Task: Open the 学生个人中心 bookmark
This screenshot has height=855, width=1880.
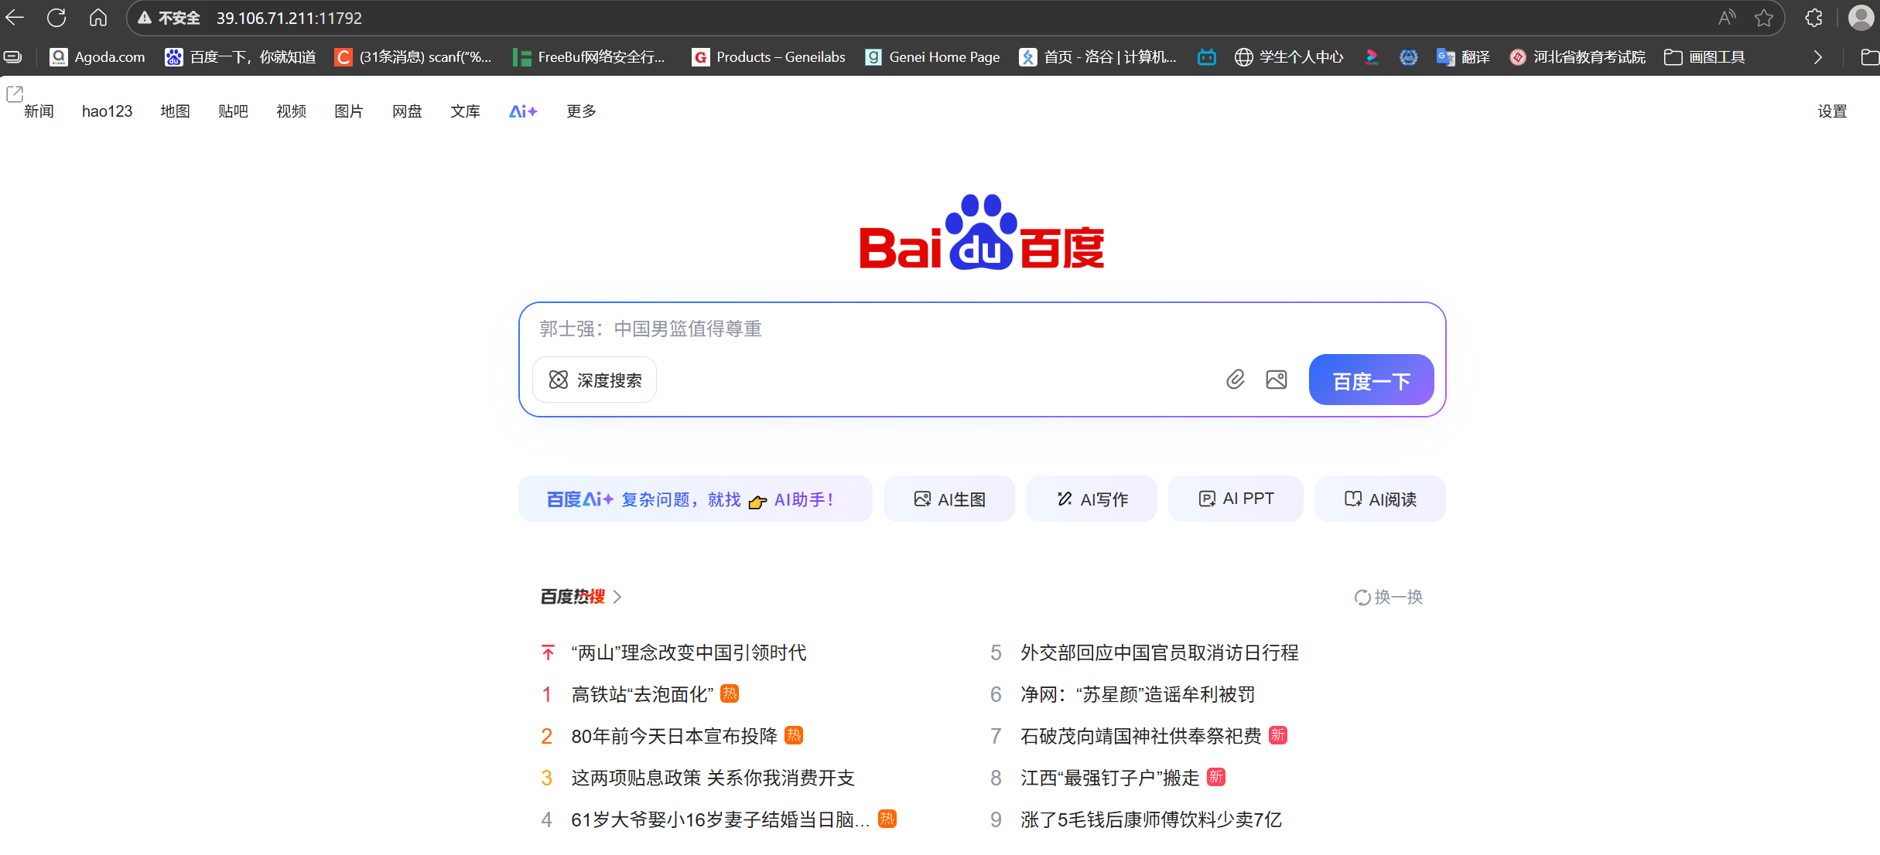Action: point(1289,57)
